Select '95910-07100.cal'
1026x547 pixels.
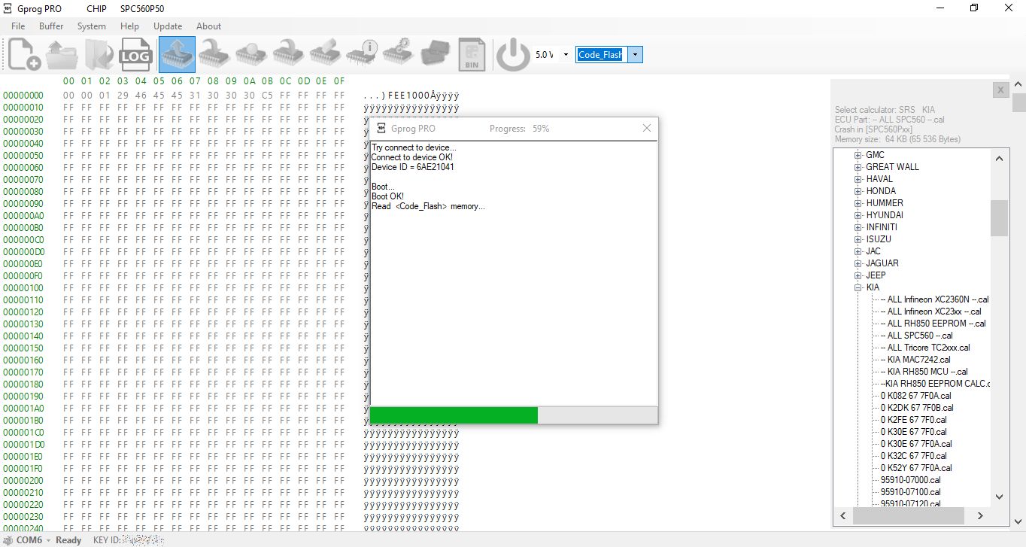click(911, 492)
